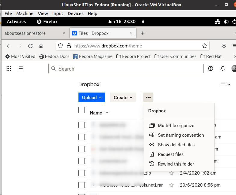Open the Firefox app menu in top bar
This screenshot has height=195, width=236.
(x=47, y=22)
